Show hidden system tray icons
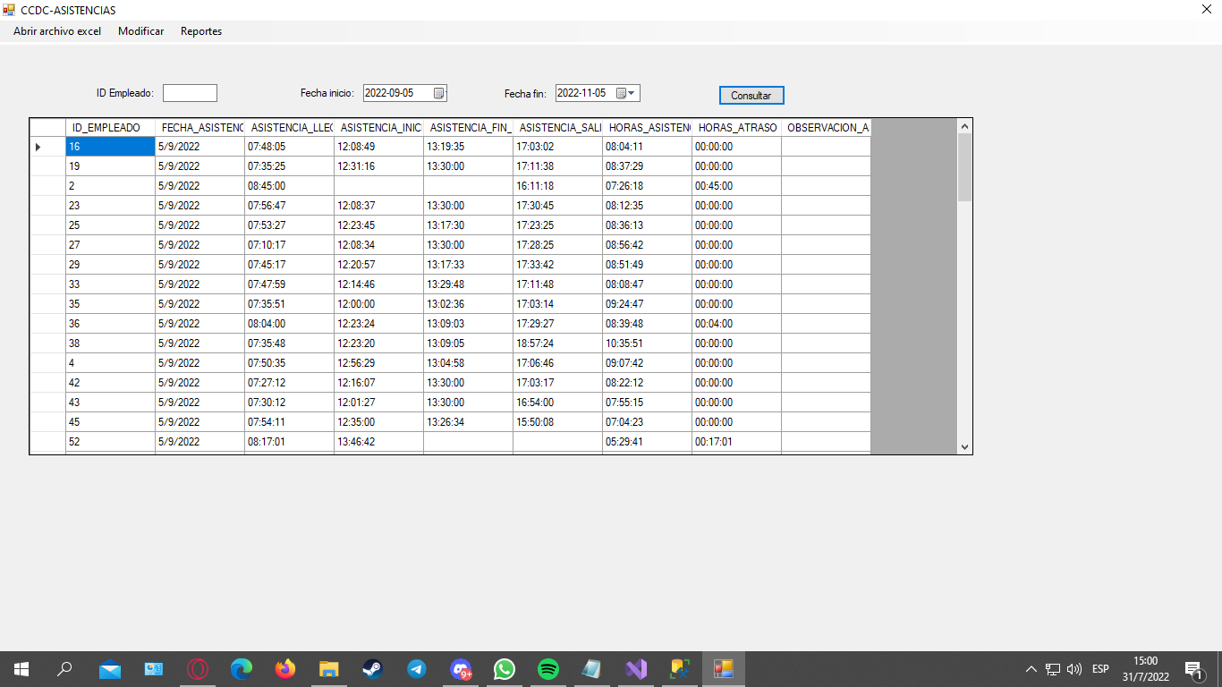This screenshot has width=1222, height=687. pyautogui.click(x=1031, y=669)
